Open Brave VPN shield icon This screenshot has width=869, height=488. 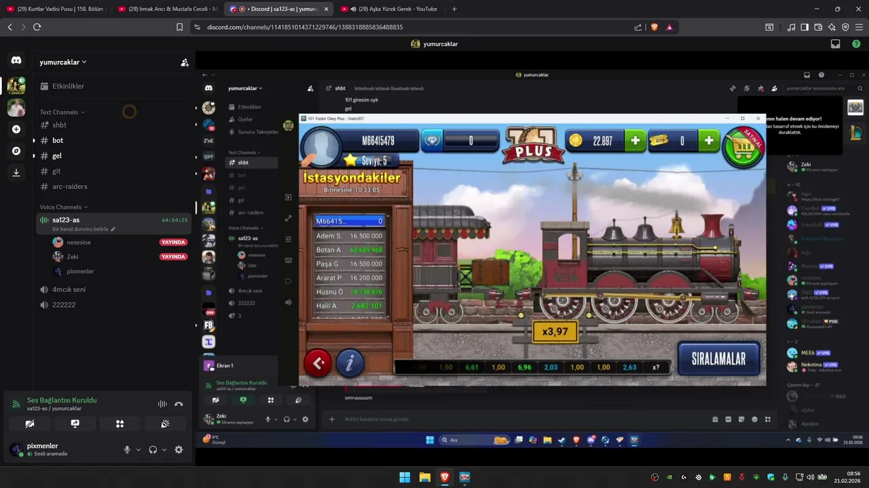[845, 27]
